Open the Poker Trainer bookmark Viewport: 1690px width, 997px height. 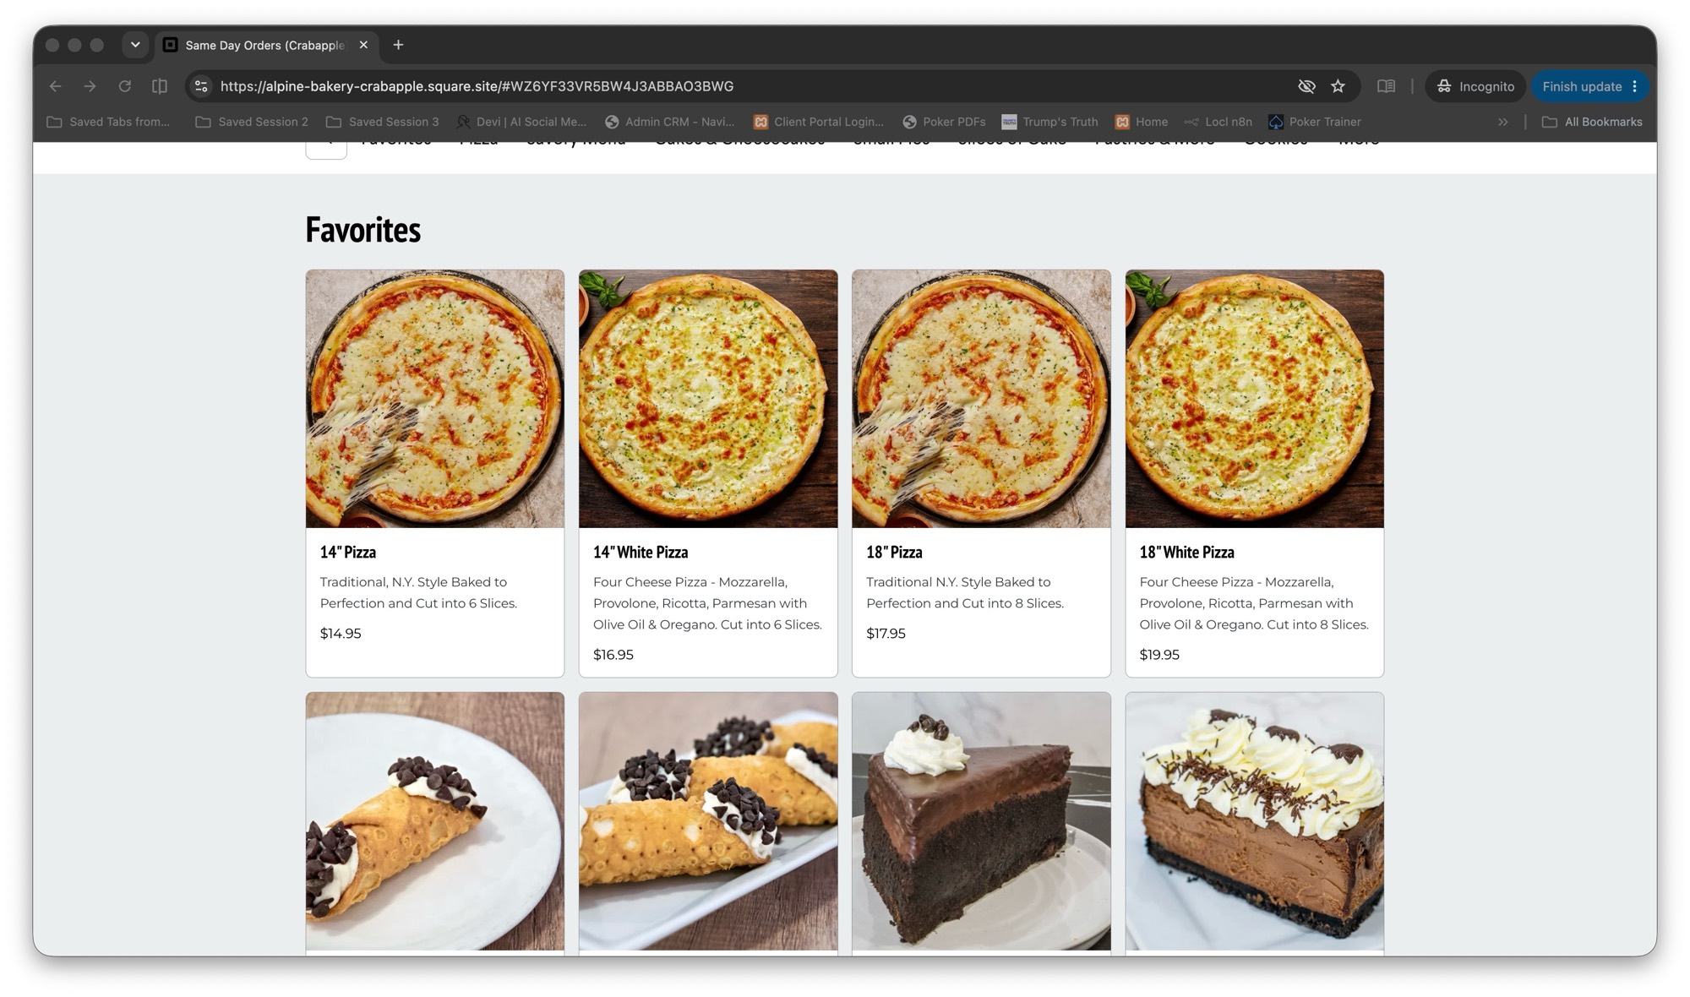click(1315, 122)
